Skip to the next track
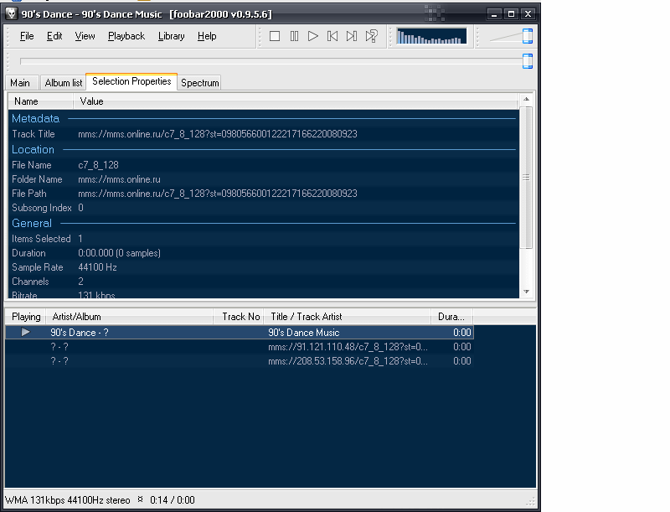The image size is (670, 512). pyautogui.click(x=352, y=36)
